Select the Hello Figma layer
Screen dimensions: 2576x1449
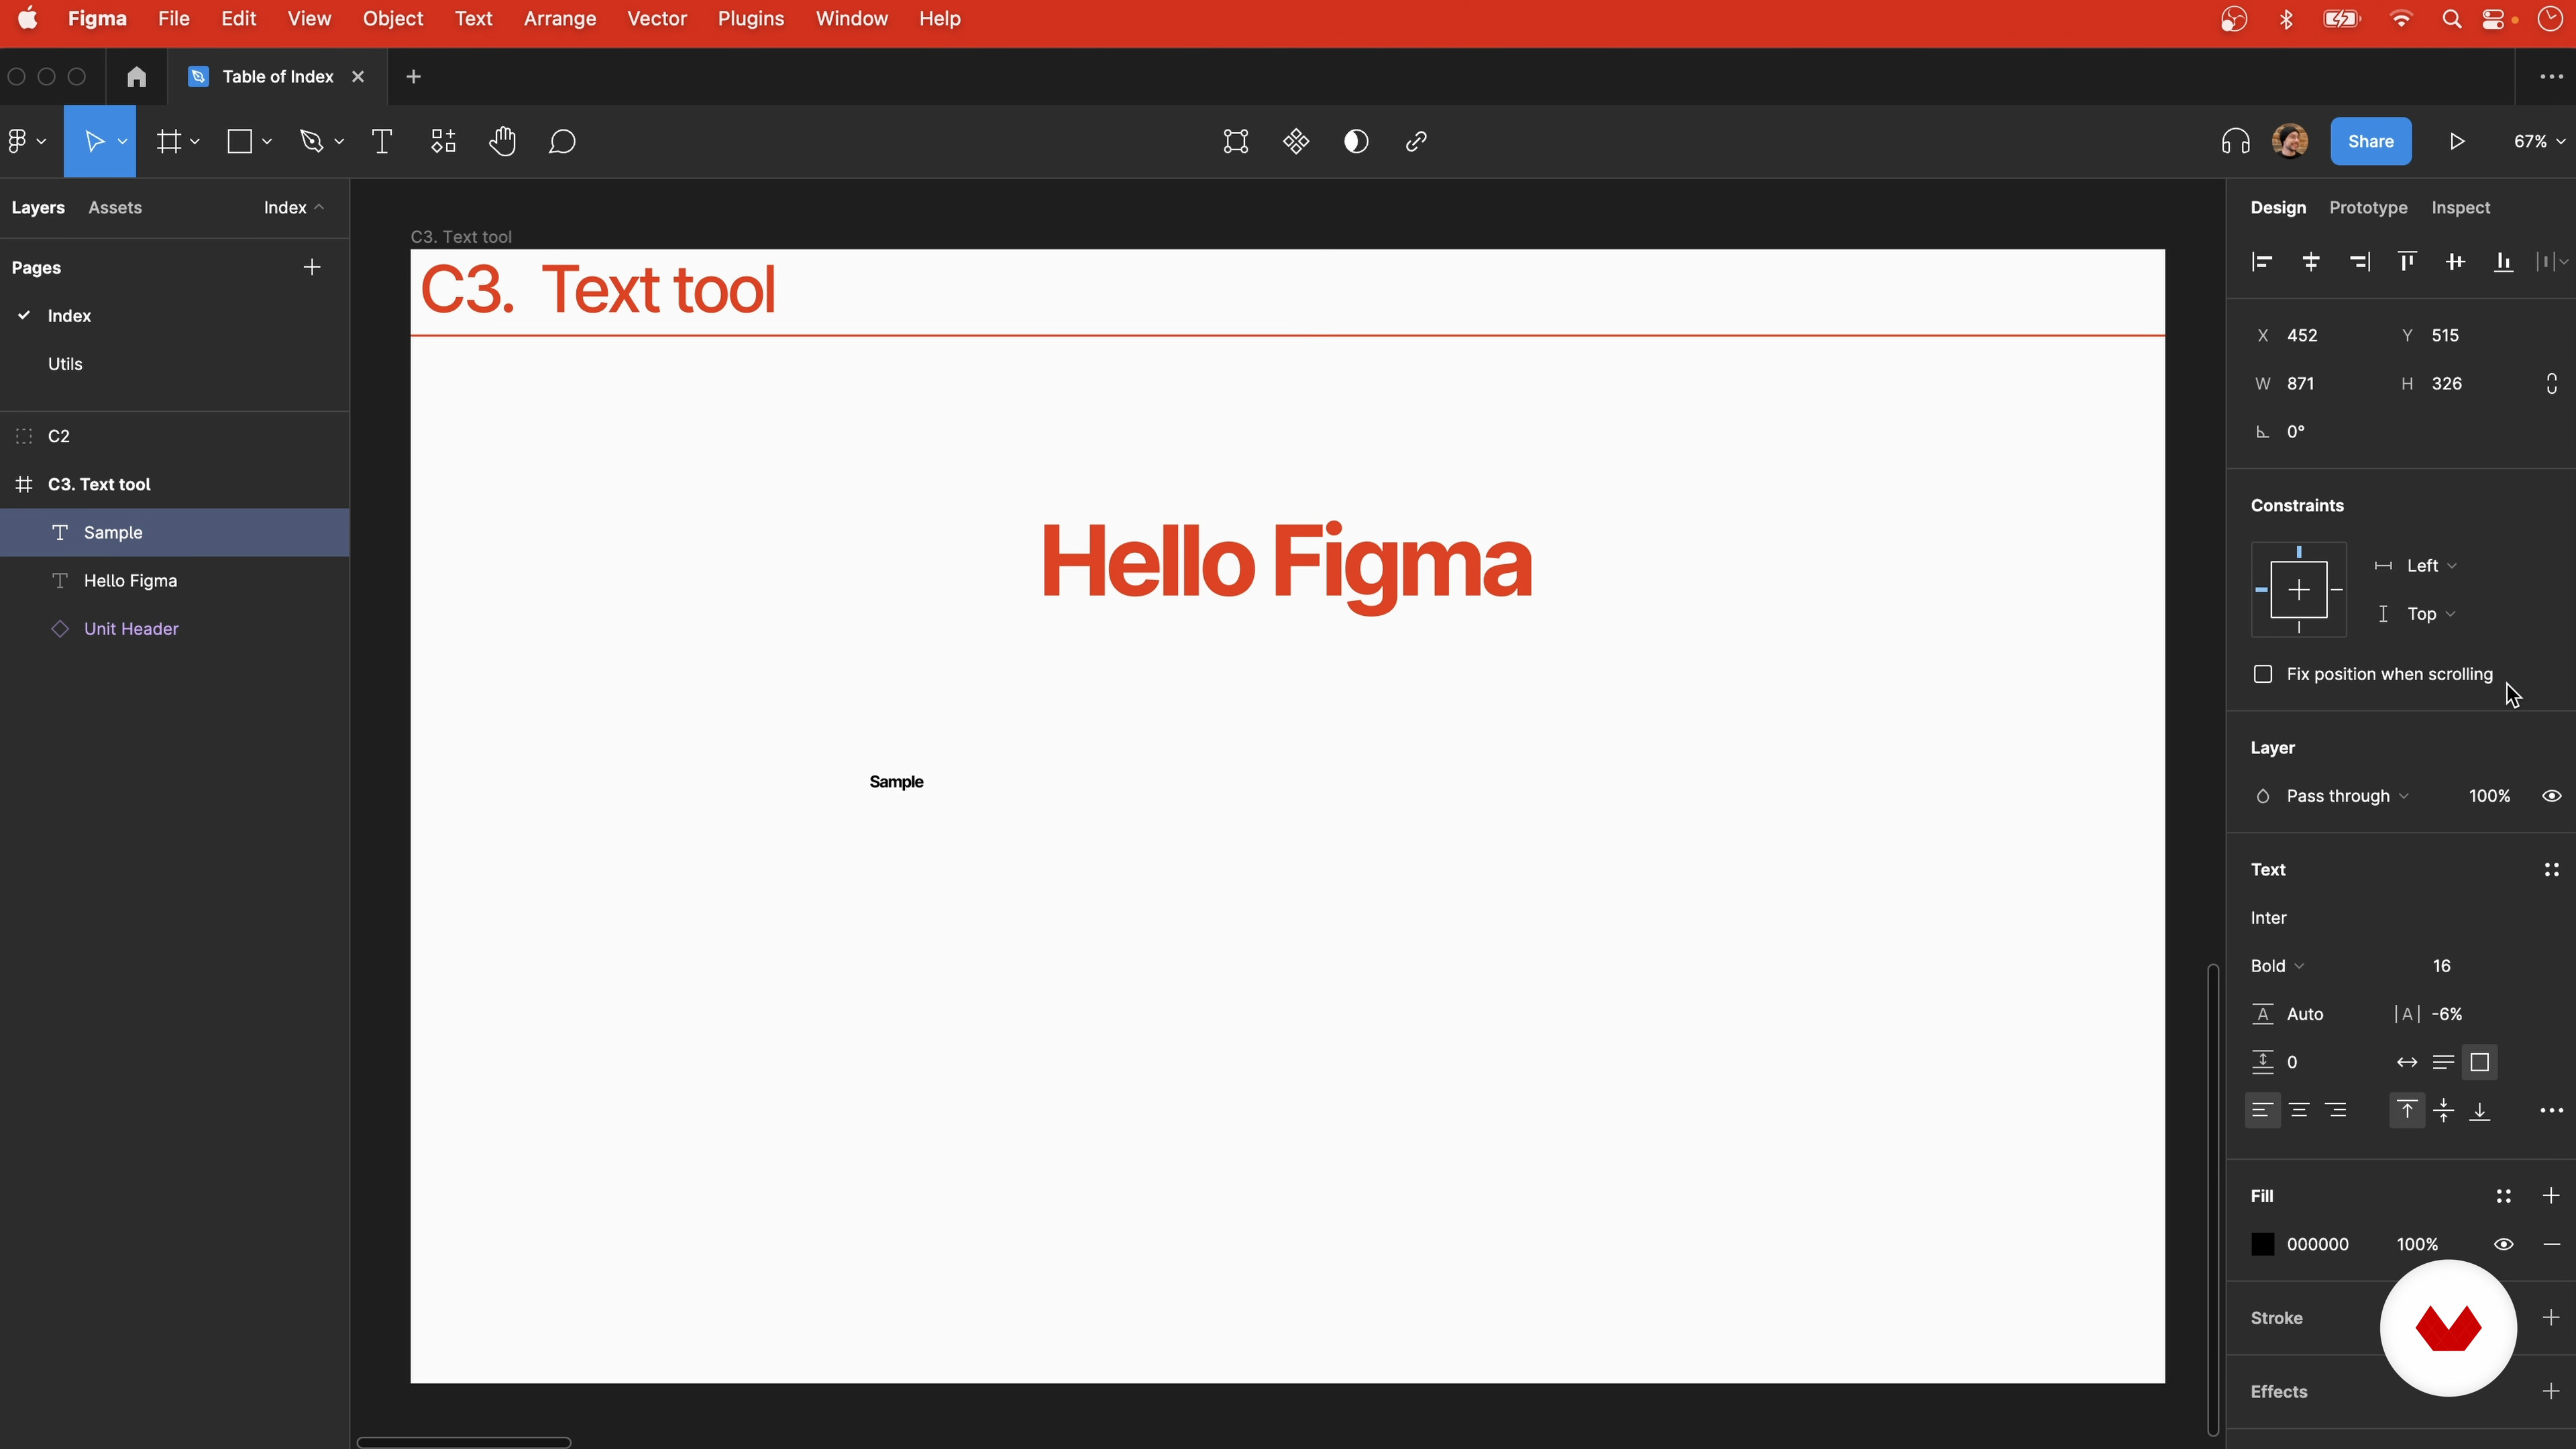pyautogui.click(x=175, y=581)
